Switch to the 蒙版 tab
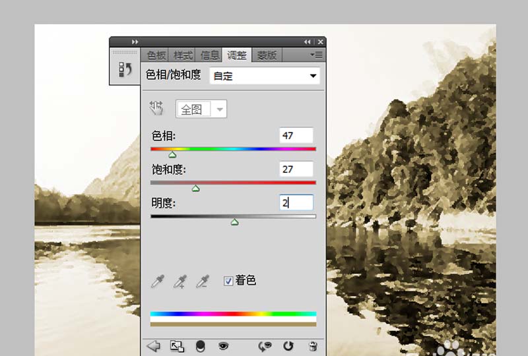The image size is (528, 356). pyautogui.click(x=267, y=55)
